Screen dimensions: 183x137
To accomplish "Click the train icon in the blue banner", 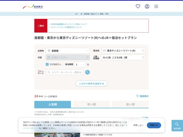I will point(76,14).
